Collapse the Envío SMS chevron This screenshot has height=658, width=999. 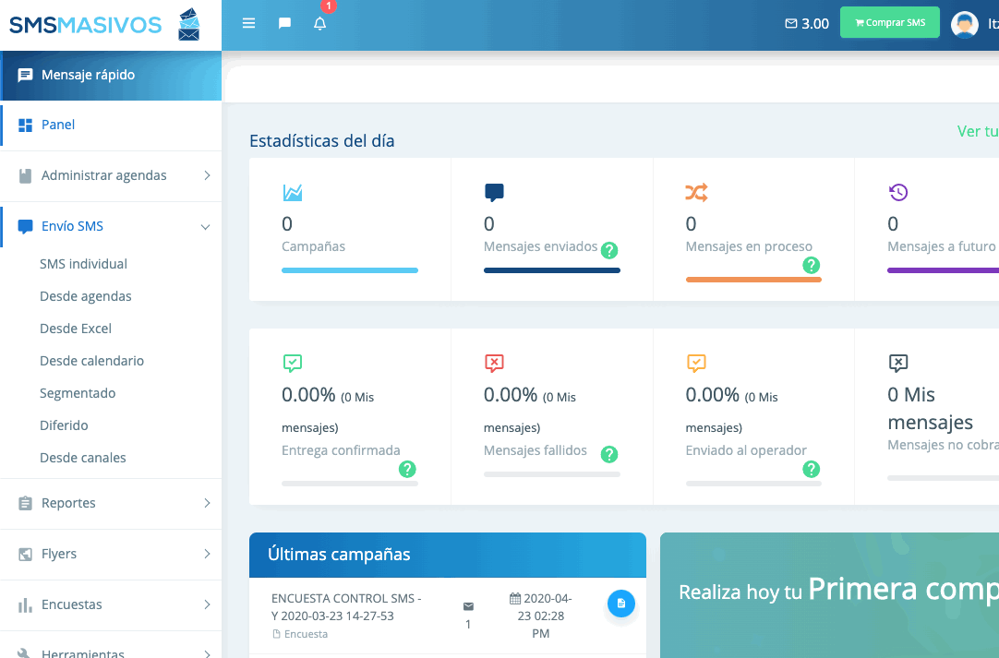tap(205, 227)
